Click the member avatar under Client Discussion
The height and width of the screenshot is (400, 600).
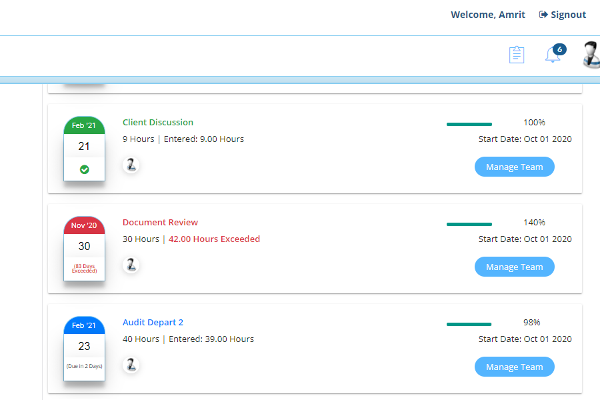131,165
